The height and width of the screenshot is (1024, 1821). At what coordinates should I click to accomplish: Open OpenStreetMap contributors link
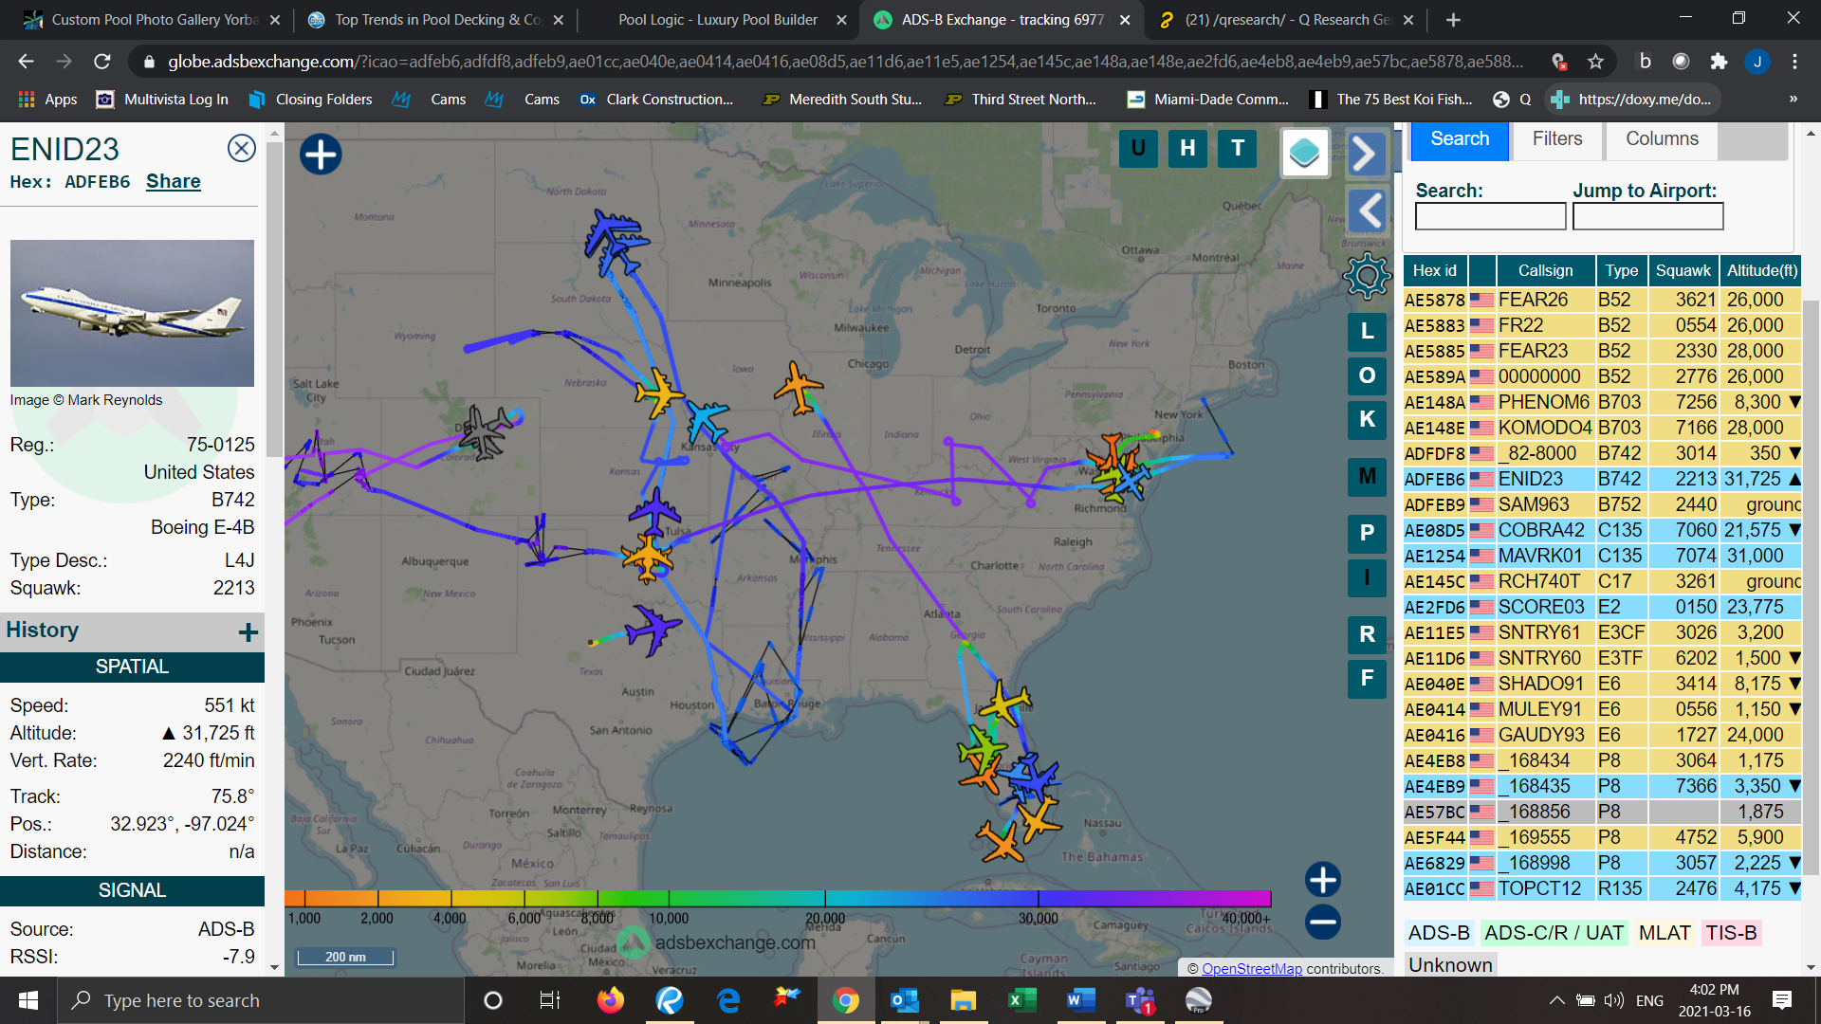[x=1251, y=968]
